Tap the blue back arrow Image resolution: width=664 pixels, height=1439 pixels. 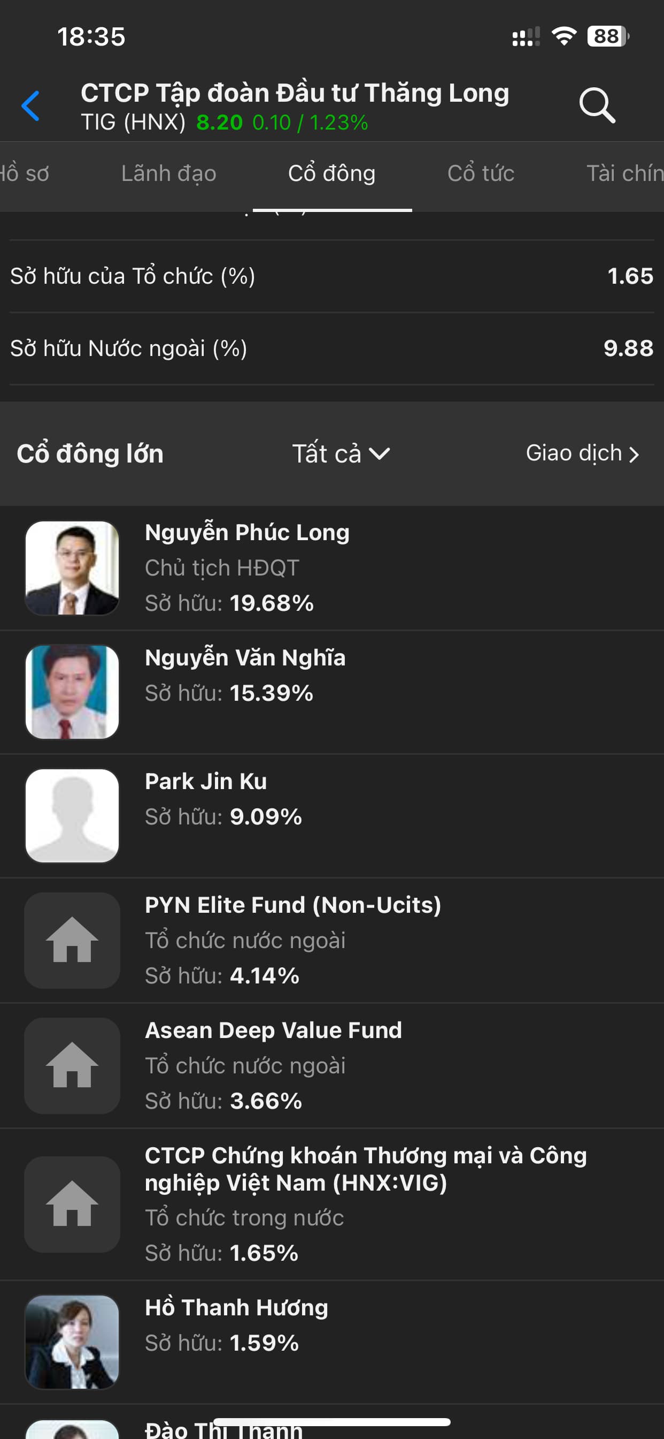point(30,105)
